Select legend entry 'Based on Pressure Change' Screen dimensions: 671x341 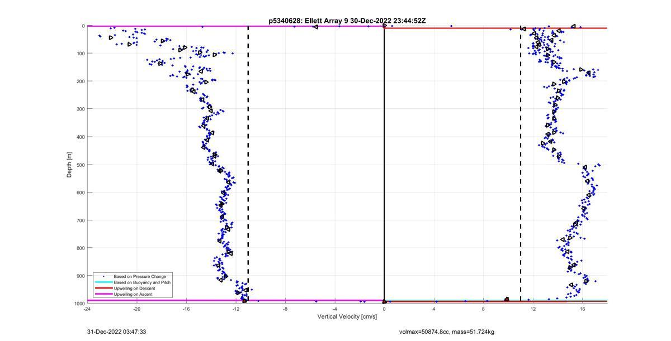pos(140,276)
